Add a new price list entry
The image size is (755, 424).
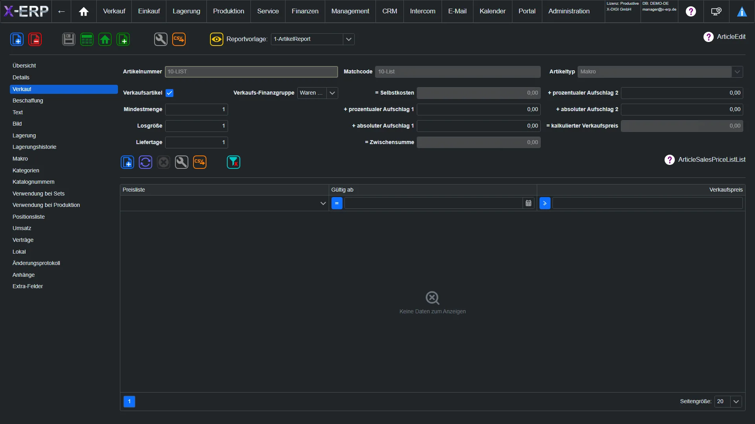pos(127,162)
